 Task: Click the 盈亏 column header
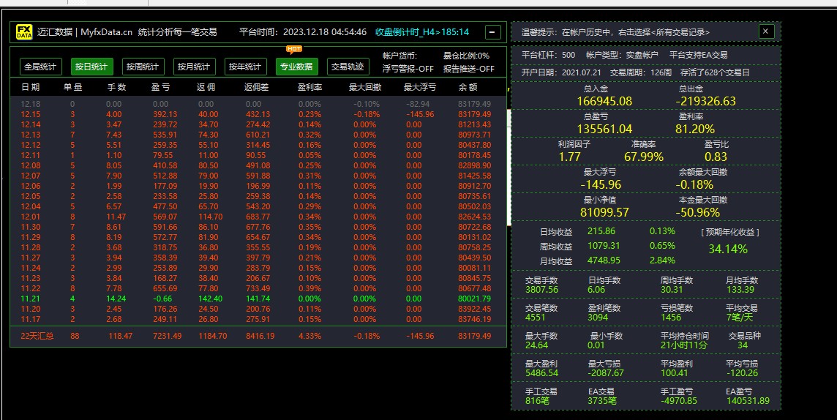click(161, 87)
